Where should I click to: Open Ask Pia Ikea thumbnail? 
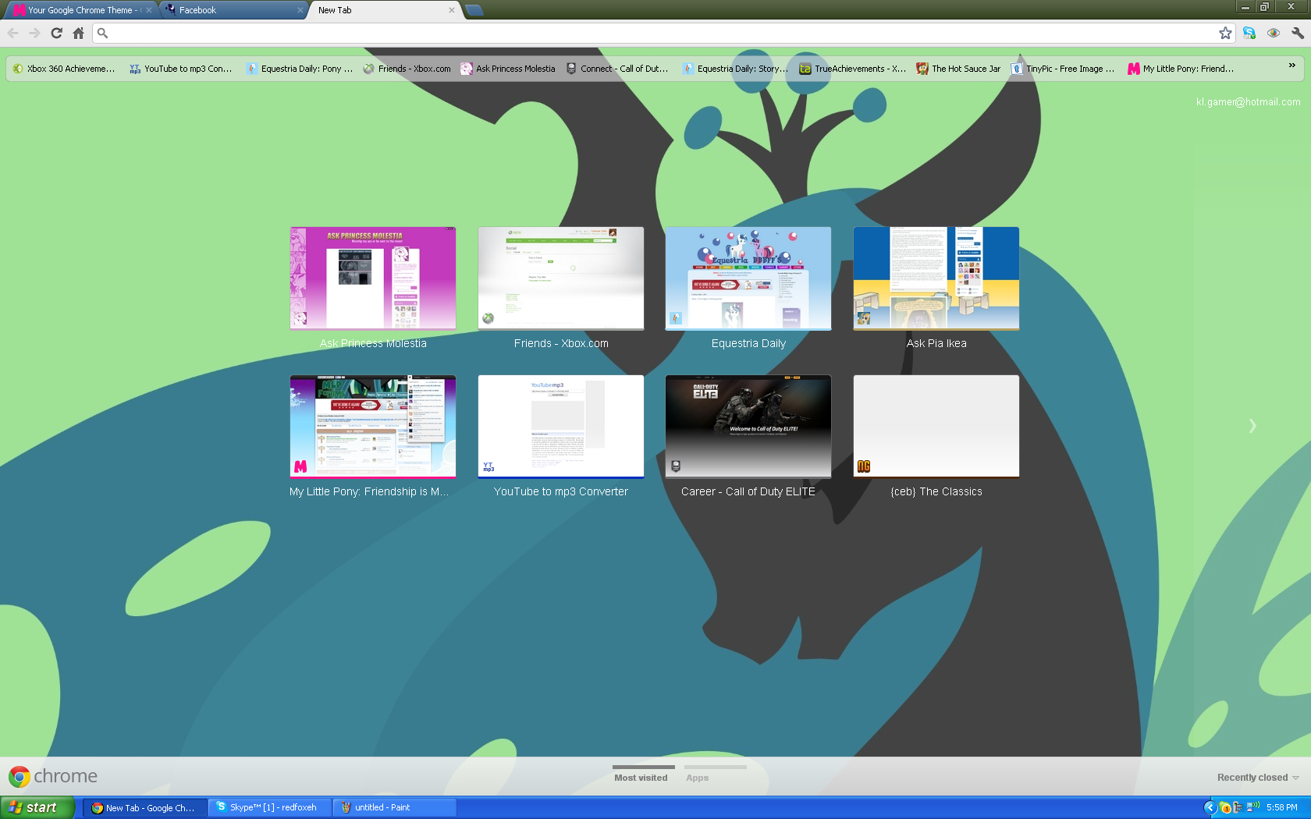(936, 278)
